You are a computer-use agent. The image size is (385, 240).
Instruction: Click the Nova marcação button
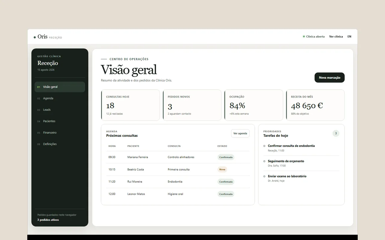(x=329, y=77)
